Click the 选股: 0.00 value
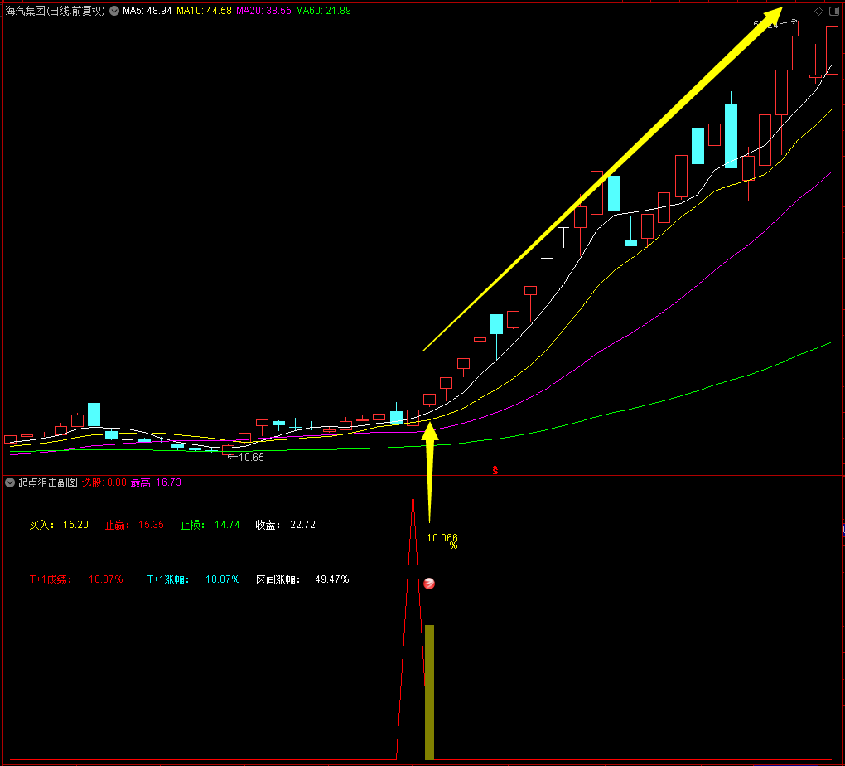 pyautogui.click(x=104, y=482)
